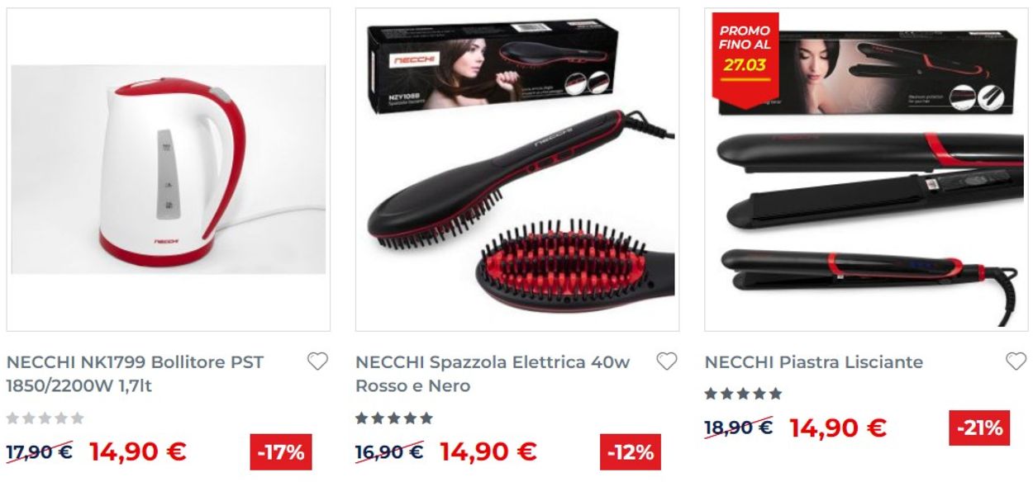Click the -12% discount badge

pyautogui.click(x=631, y=451)
